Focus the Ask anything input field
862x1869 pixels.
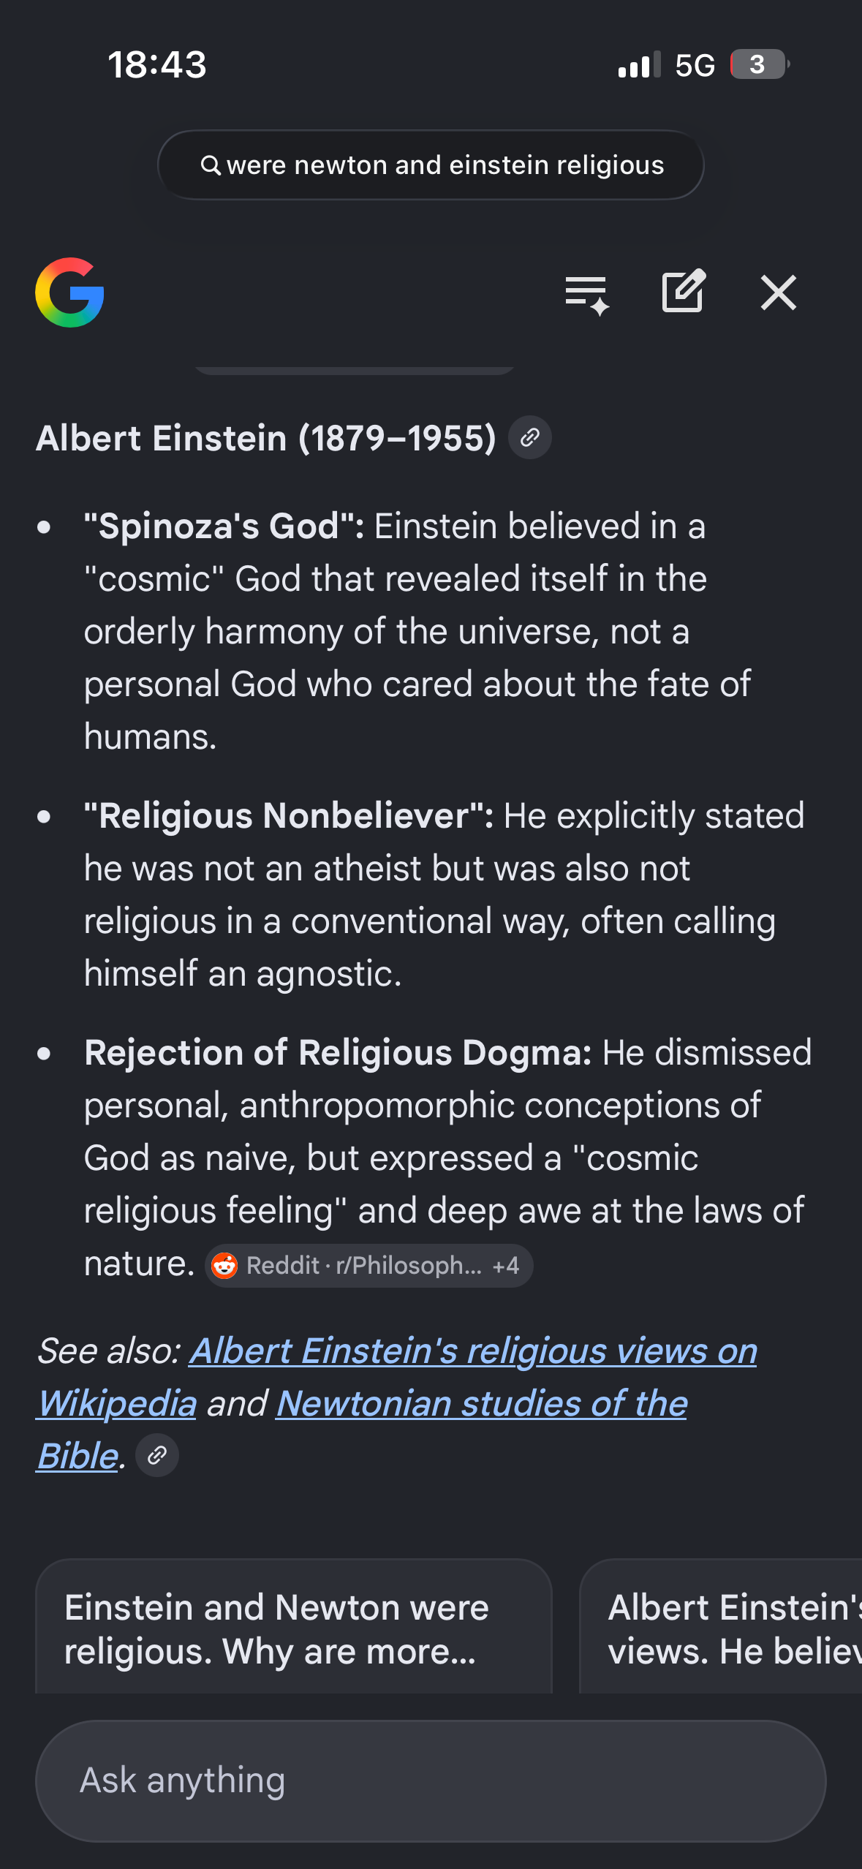click(x=431, y=1781)
